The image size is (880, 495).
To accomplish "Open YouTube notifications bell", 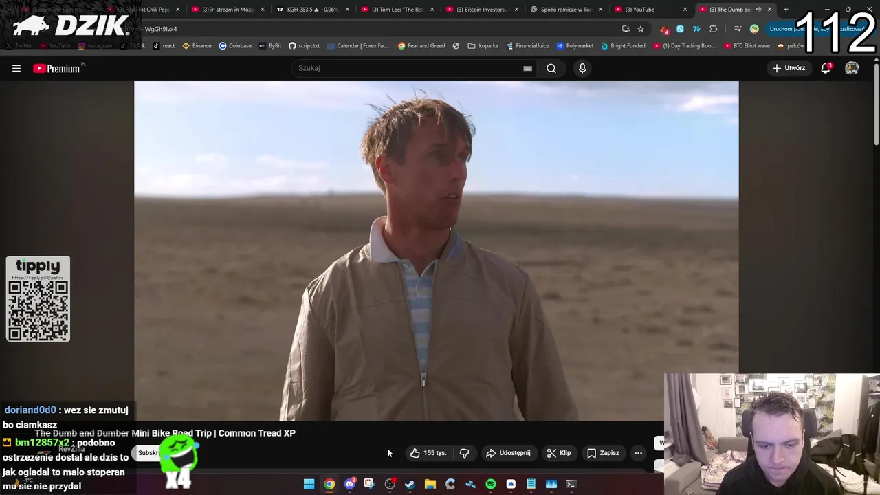I will 826,68.
